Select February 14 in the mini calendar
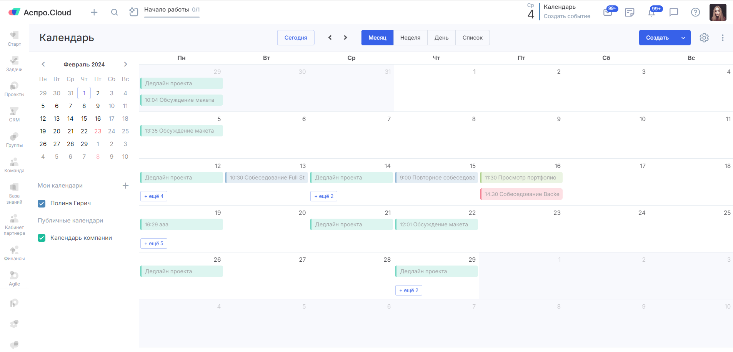Screen dimensions: 733x352 click(x=70, y=119)
